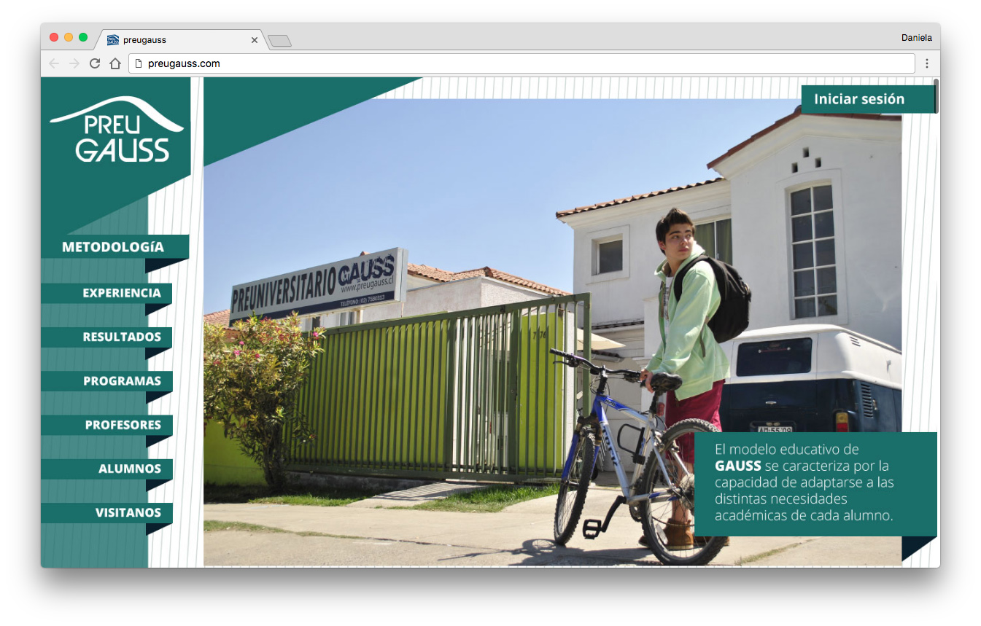Screen dimensions: 981x626
Task: Open the Chrome three-dot menu
Action: tap(927, 63)
